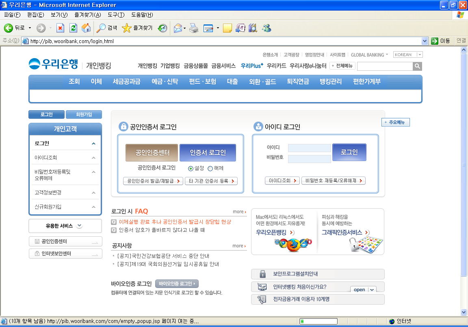This screenshot has height=327, width=468.
Task: Open Favorites (즐겨찾기) star button
Action: point(137,28)
